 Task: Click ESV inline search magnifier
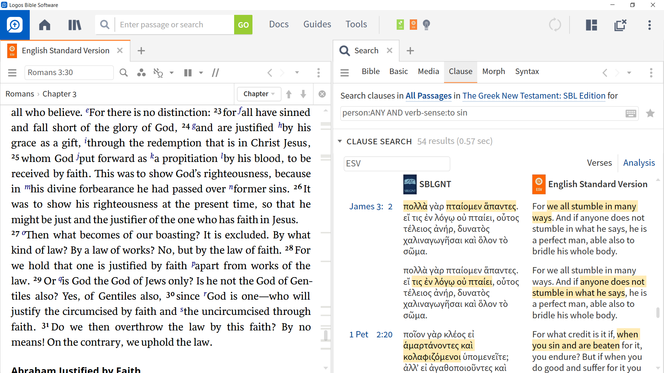(123, 73)
